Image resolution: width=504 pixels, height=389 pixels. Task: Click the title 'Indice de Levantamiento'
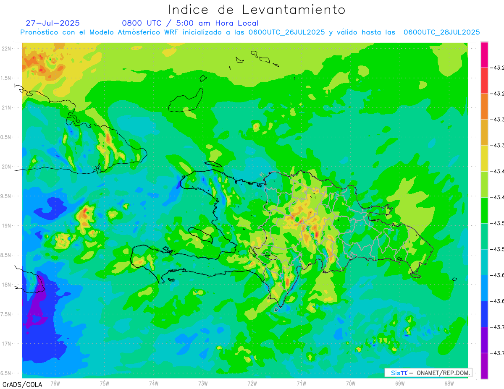pyautogui.click(x=257, y=9)
